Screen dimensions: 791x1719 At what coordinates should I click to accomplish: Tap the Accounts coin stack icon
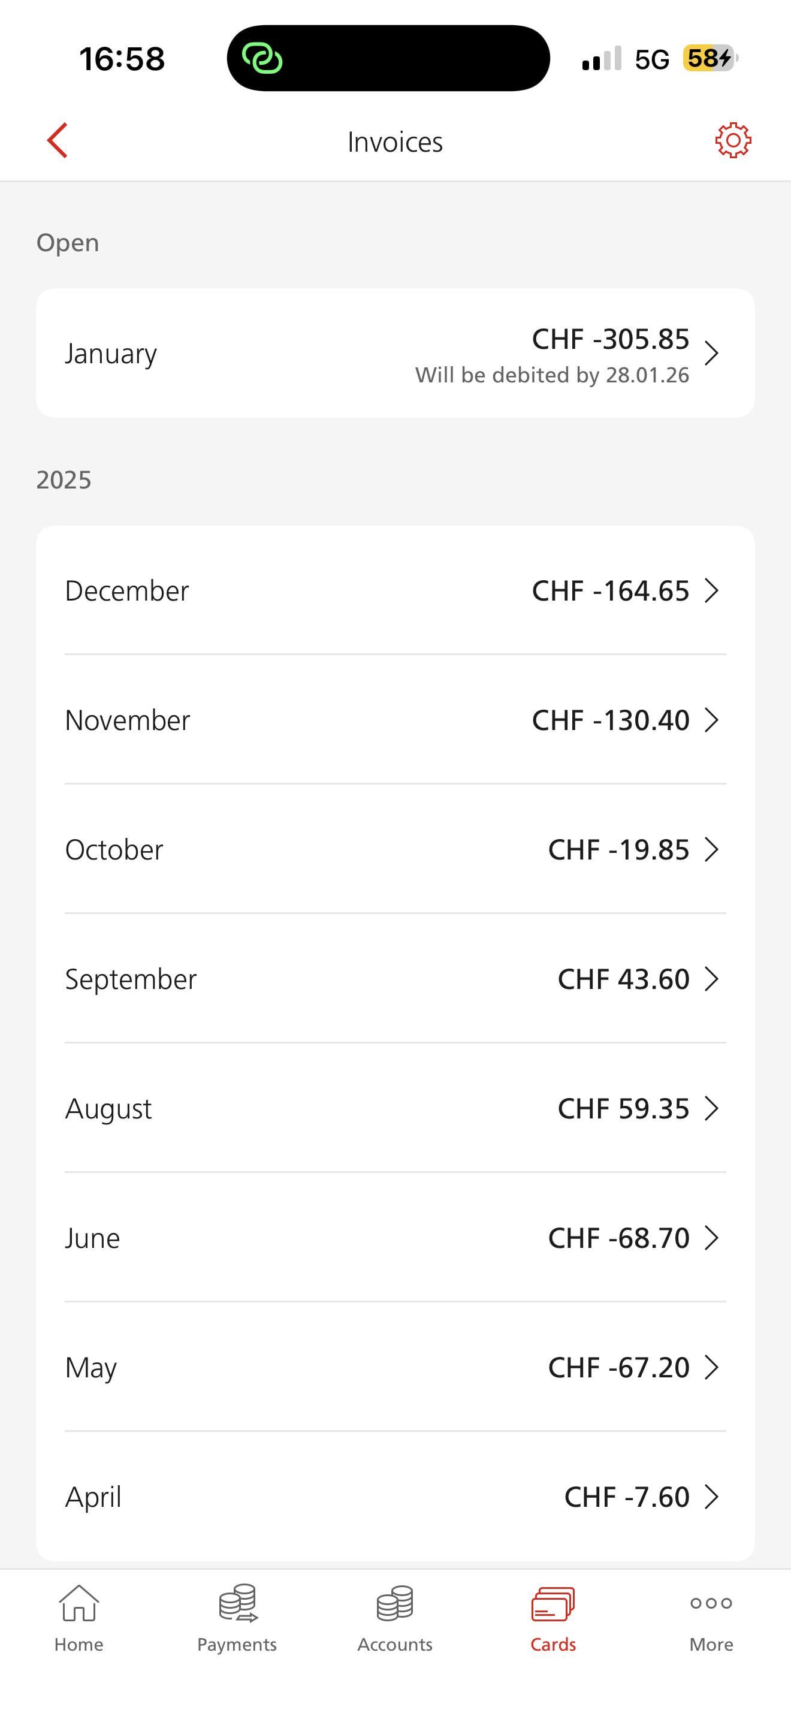coord(395,1603)
